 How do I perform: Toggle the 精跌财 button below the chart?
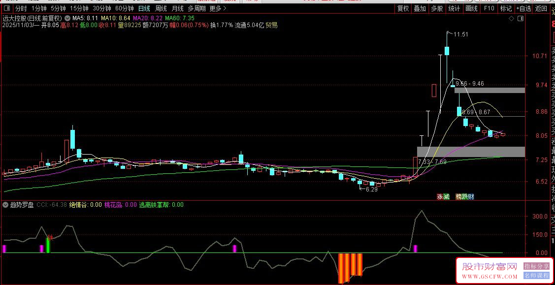pos(465,196)
